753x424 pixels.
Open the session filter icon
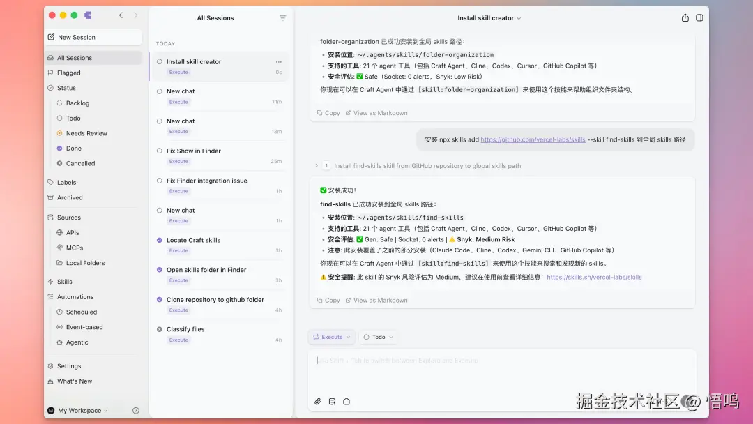pos(283,18)
